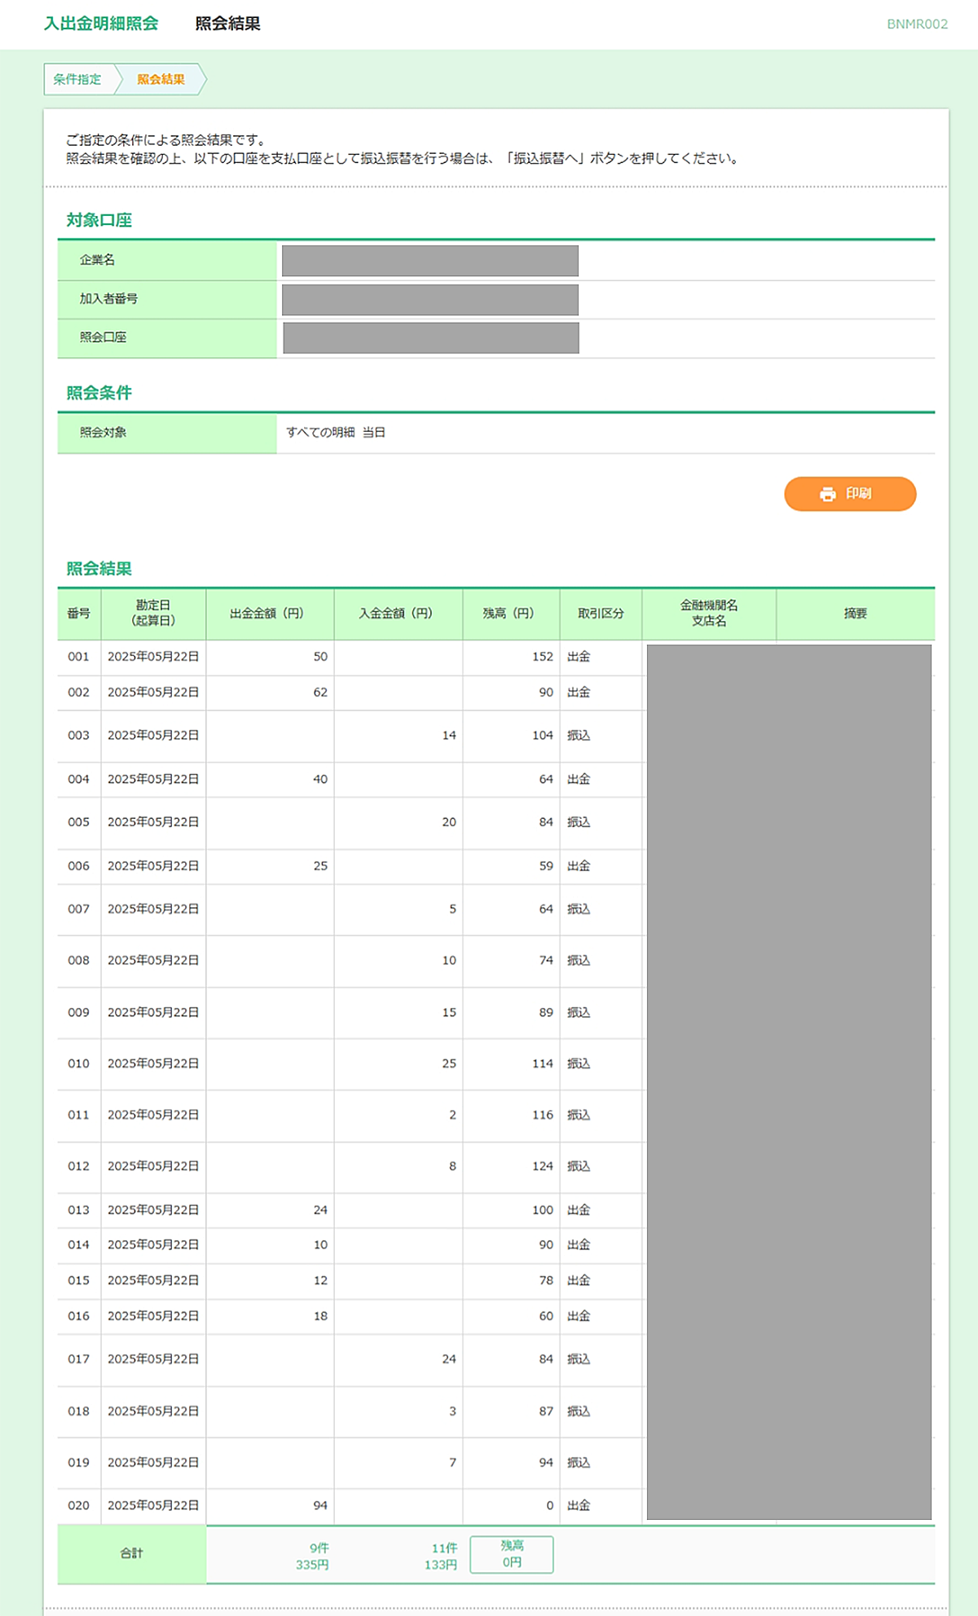Image resolution: width=978 pixels, height=1616 pixels.
Task: Click the 合計 totals label
Action: pos(132,1554)
